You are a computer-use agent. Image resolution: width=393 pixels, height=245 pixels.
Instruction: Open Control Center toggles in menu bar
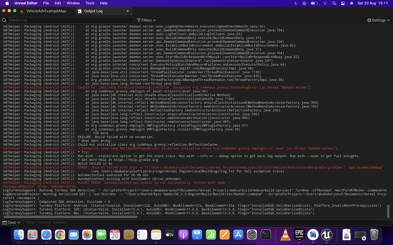343,3
